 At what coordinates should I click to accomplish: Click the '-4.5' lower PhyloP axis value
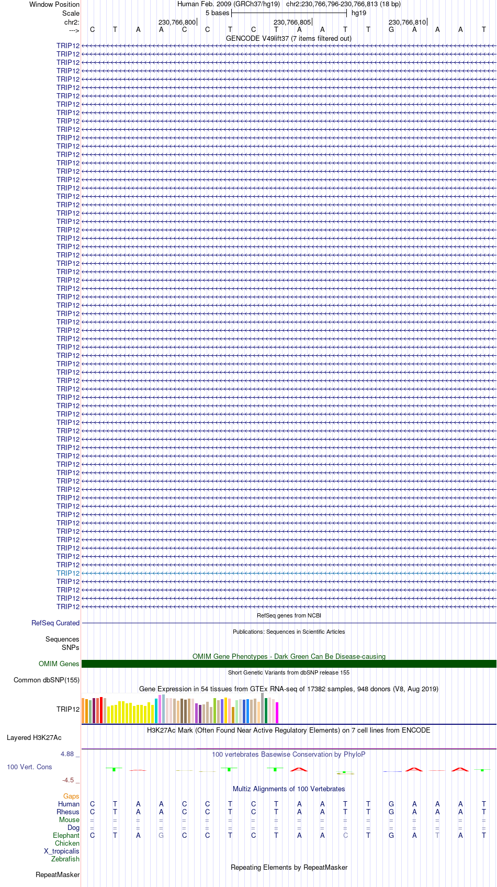[x=68, y=780]
